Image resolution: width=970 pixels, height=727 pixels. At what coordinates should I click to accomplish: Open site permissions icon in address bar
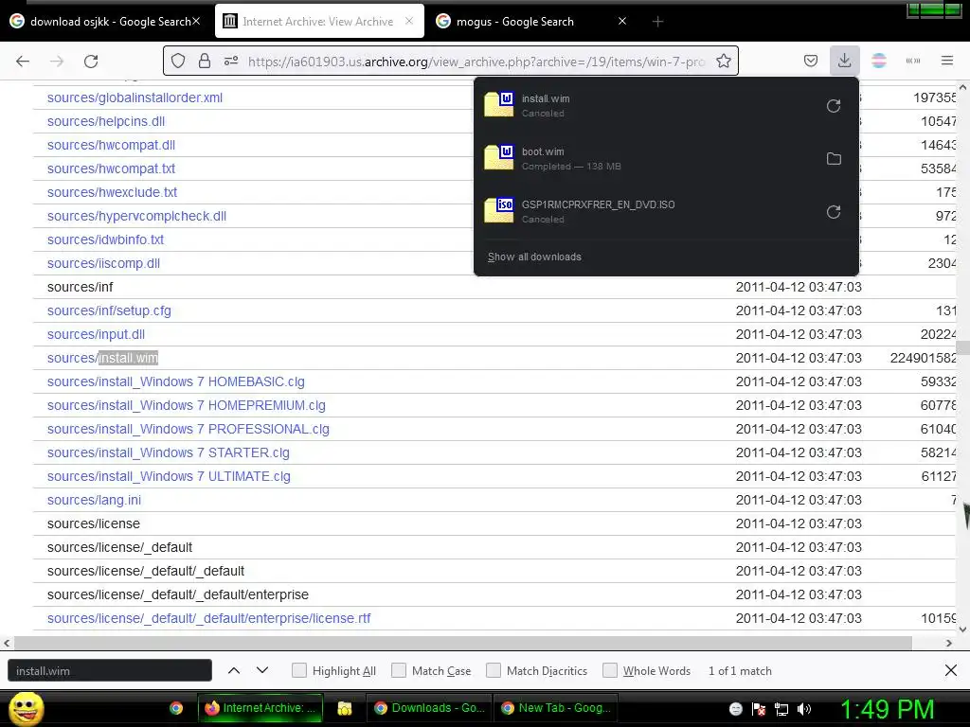click(x=231, y=61)
